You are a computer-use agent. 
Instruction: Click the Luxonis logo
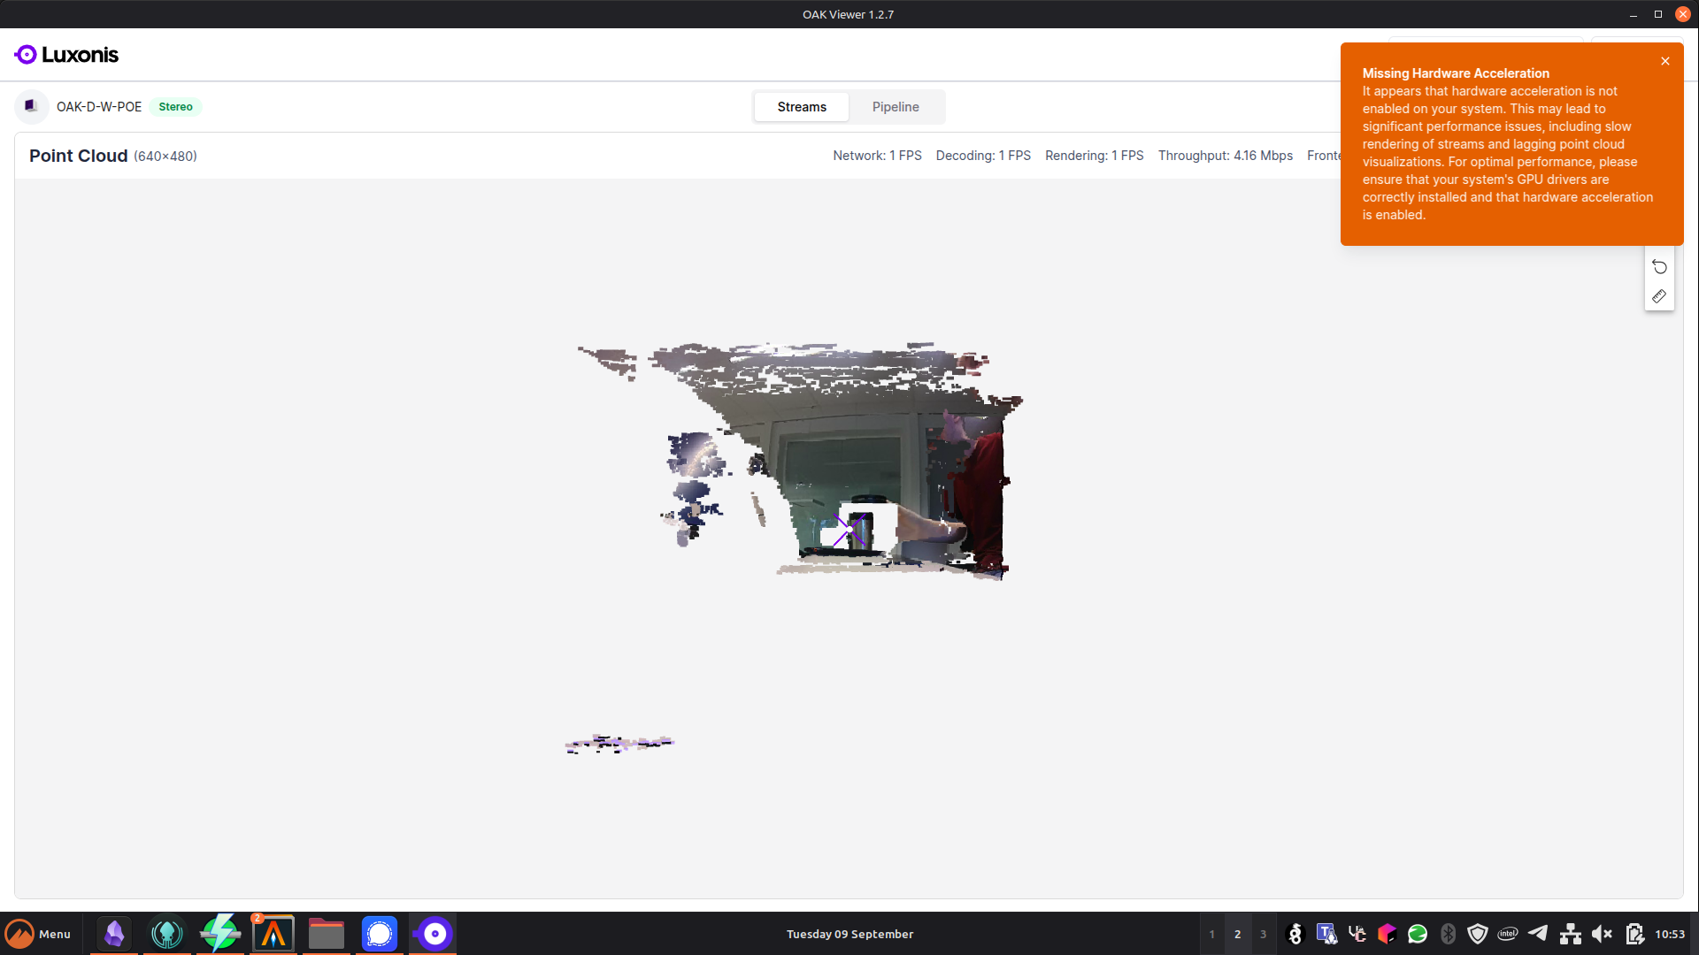(x=66, y=55)
